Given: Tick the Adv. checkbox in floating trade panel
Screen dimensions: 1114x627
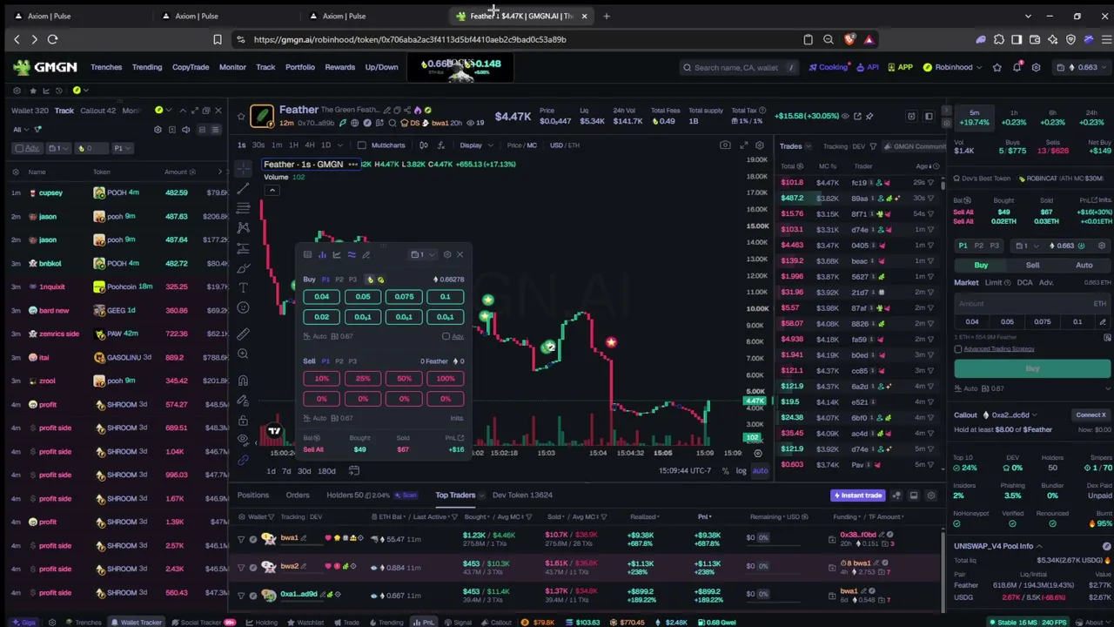Looking at the screenshot, I should click(446, 337).
